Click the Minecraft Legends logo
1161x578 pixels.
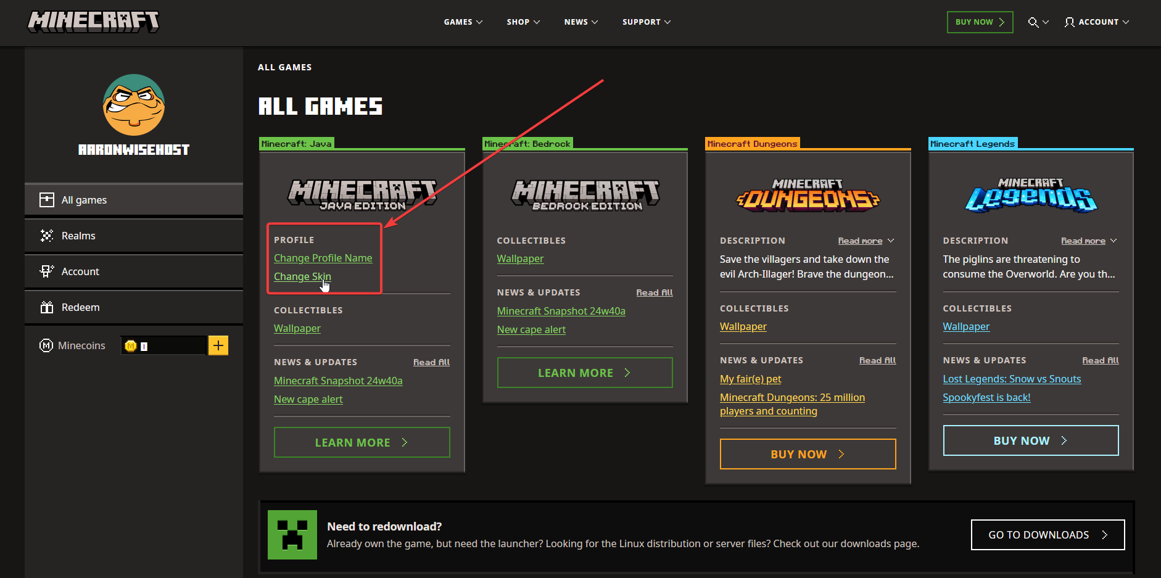[x=1031, y=195]
